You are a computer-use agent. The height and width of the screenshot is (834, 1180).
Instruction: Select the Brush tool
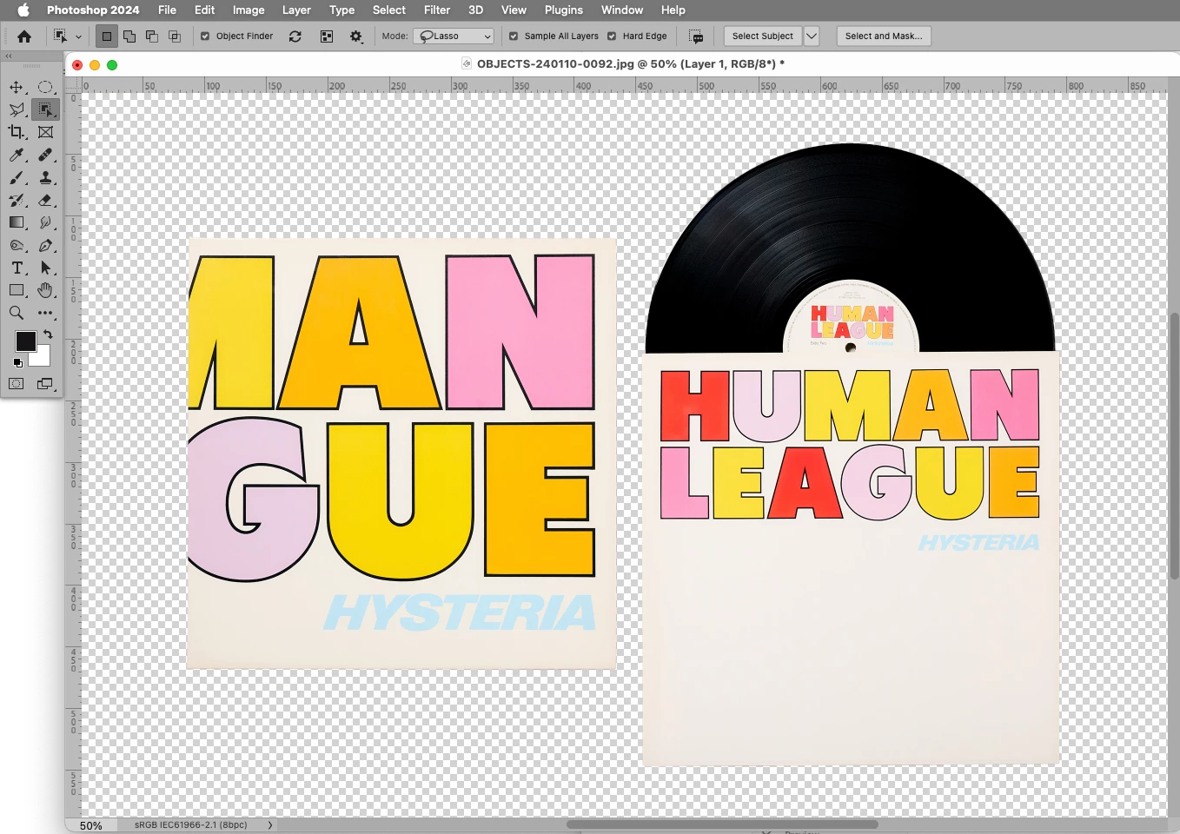(17, 177)
